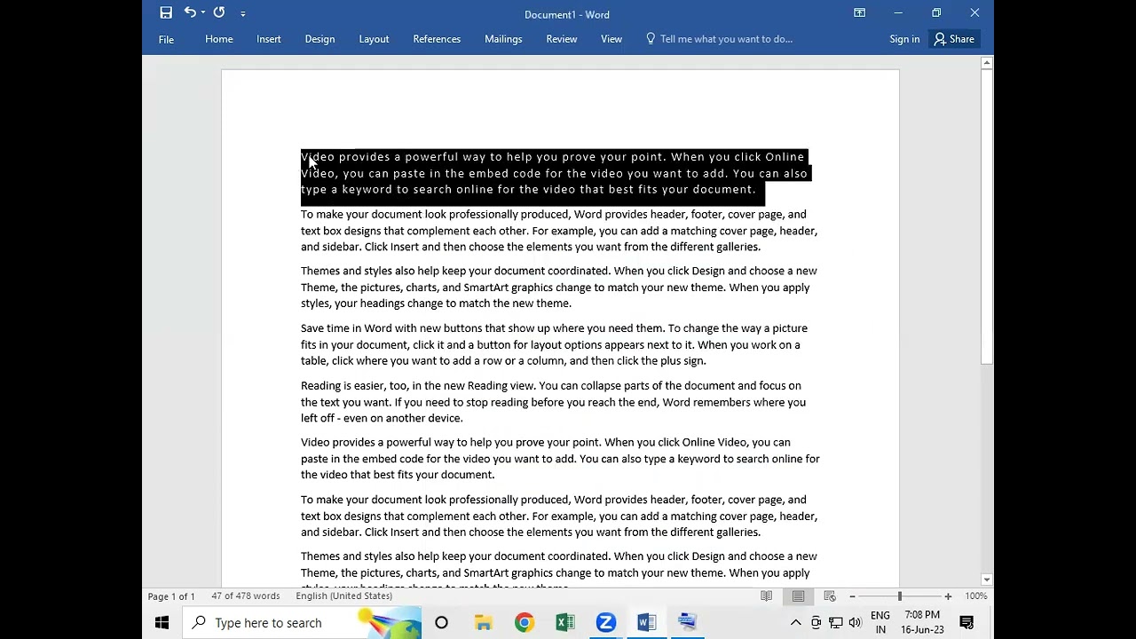Switch to the Insert tab
Viewport: 1136px width, 639px height.
pyautogui.click(x=269, y=39)
